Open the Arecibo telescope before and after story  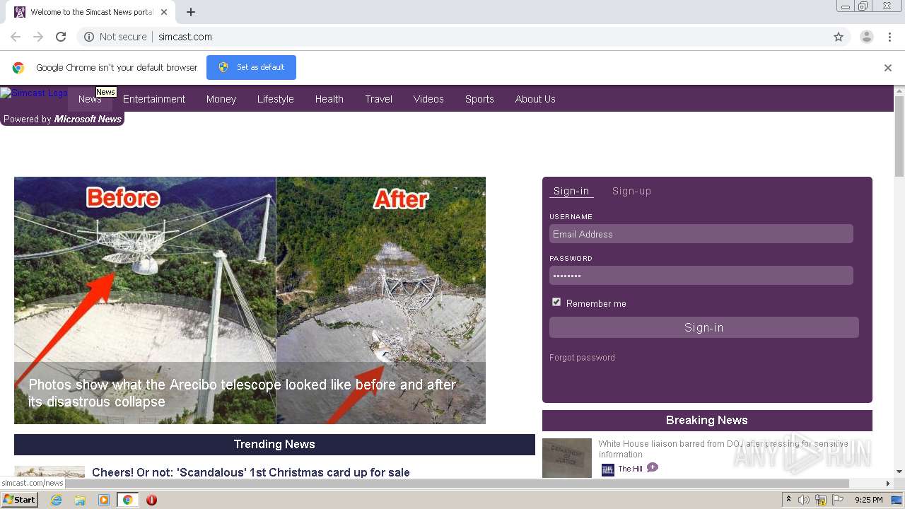click(250, 300)
